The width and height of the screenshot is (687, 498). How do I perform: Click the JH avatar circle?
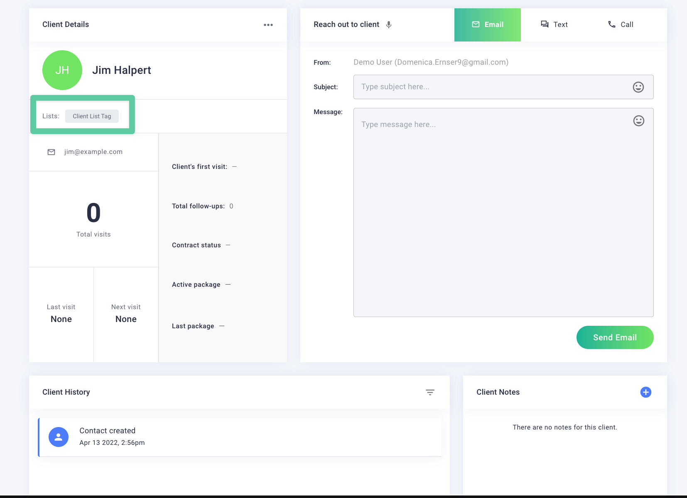tap(62, 70)
